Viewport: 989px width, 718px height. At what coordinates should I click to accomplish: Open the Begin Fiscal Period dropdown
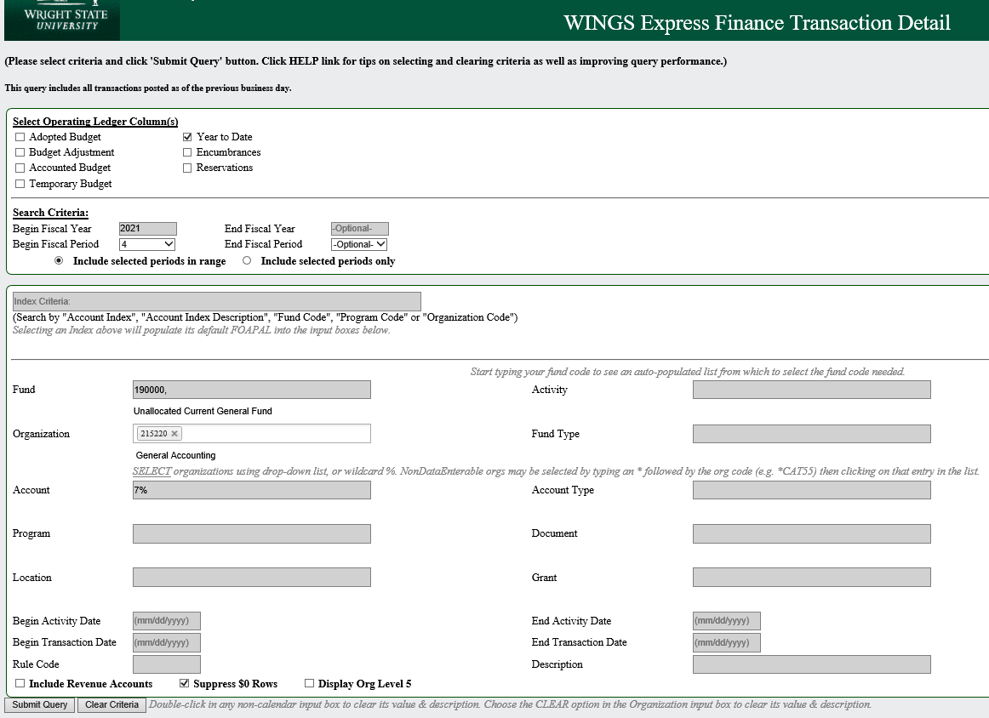147,244
